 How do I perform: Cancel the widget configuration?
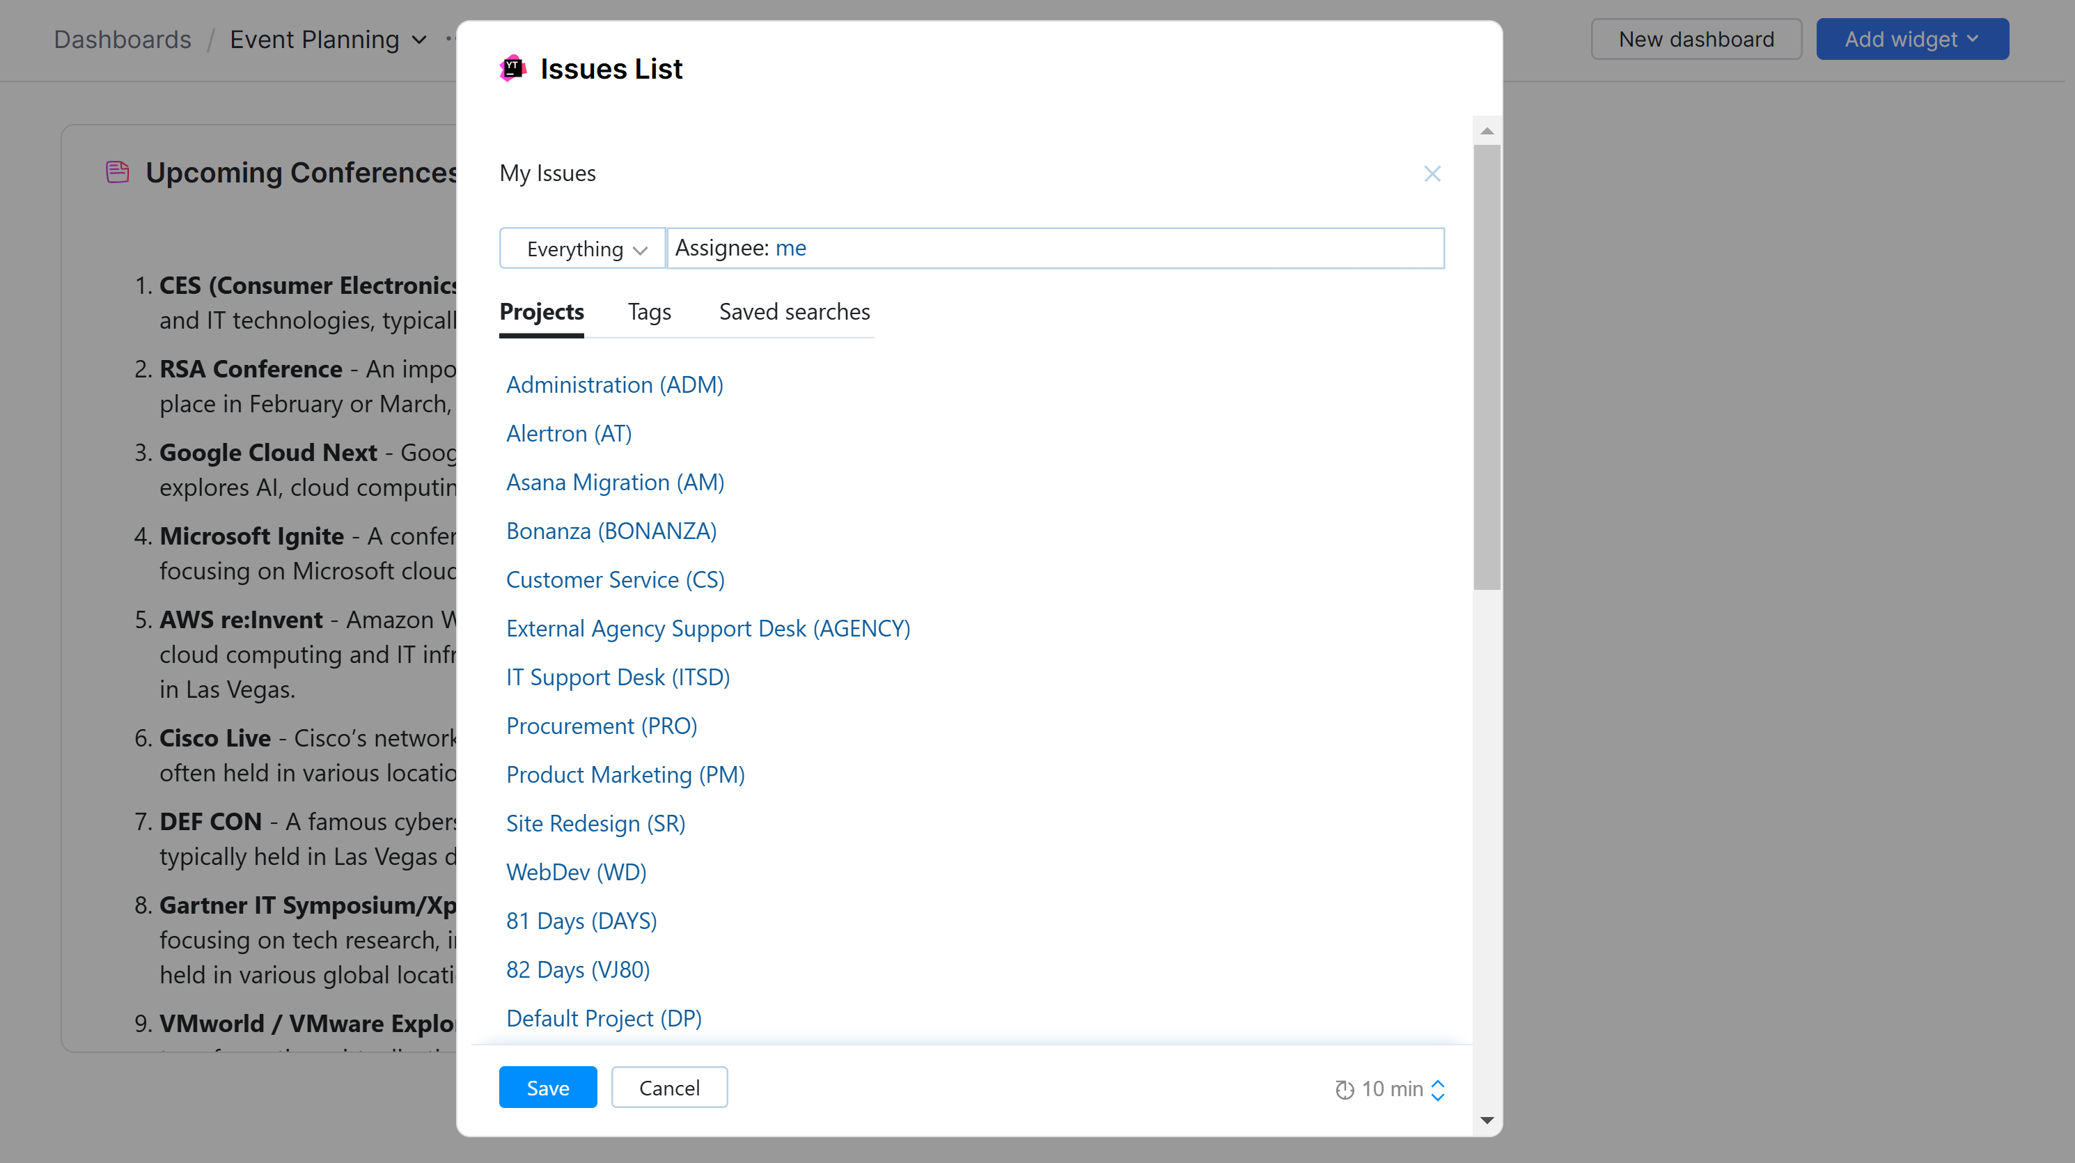tap(669, 1086)
